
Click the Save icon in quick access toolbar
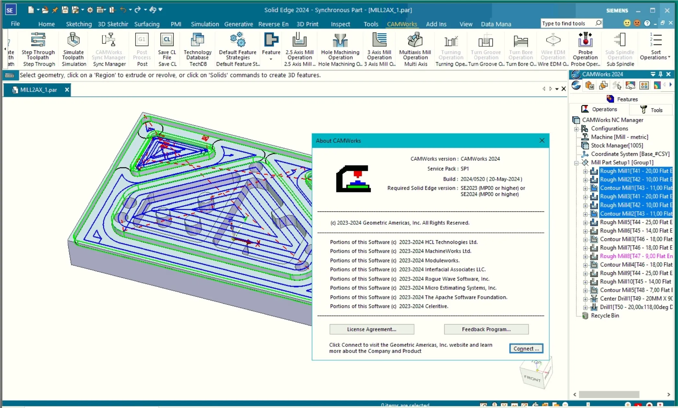coord(65,10)
